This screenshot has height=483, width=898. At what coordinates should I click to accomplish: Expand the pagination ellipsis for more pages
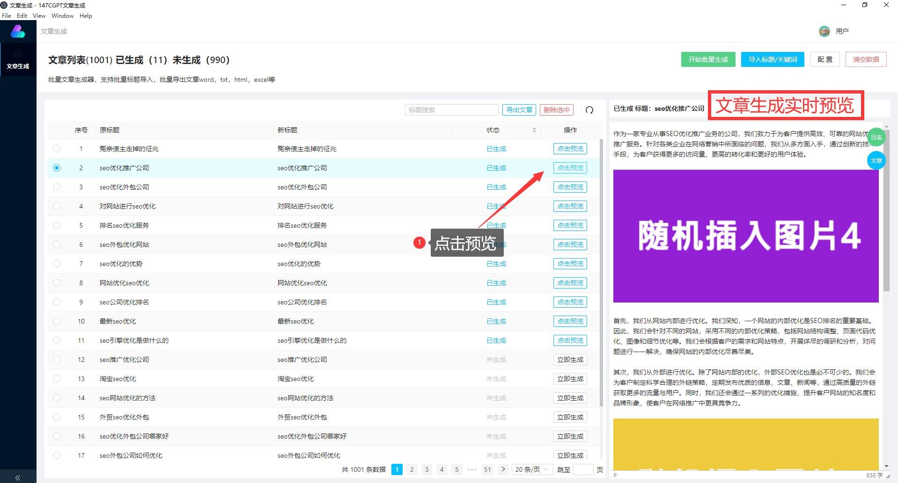(472, 469)
